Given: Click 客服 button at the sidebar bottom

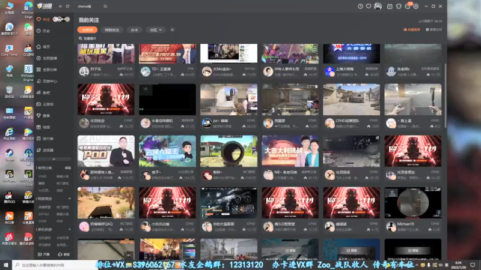Looking at the screenshot, I should tap(64, 254).
